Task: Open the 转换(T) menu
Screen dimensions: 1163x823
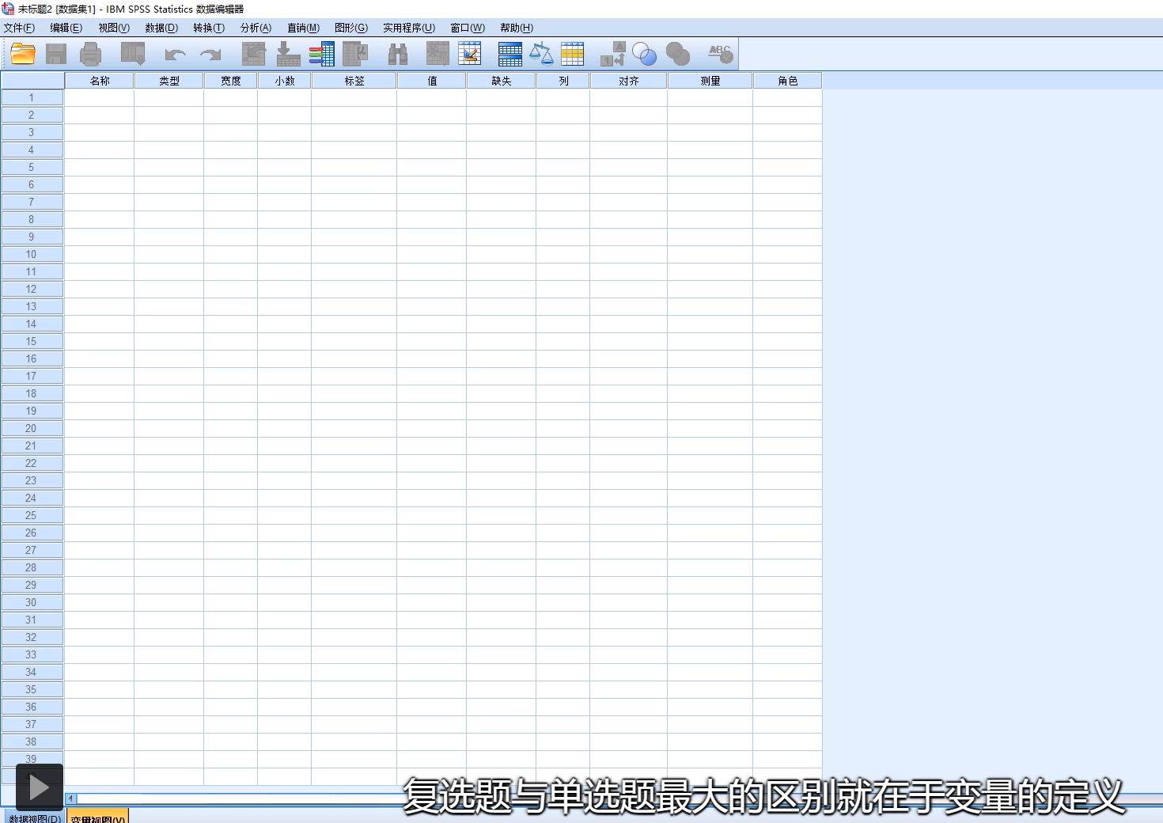Action: point(209,28)
